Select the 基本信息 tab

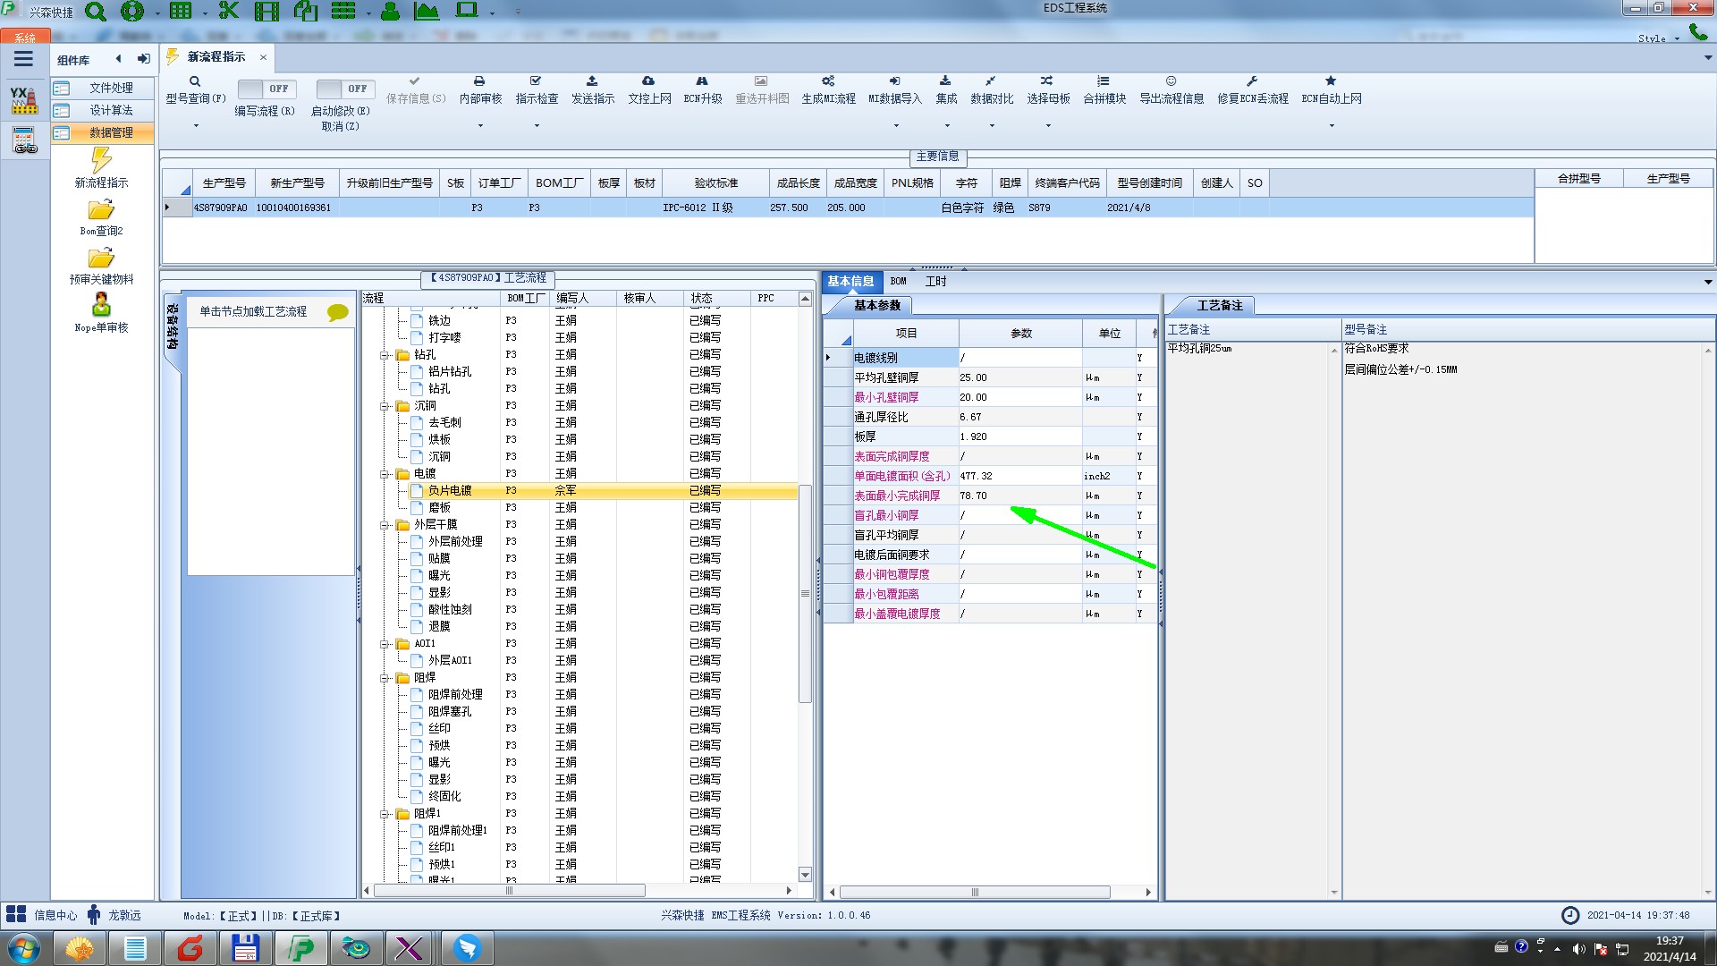click(850, 281)
